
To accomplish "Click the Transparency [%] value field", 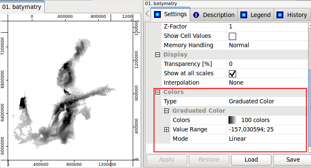I will (x=267, y=64).
